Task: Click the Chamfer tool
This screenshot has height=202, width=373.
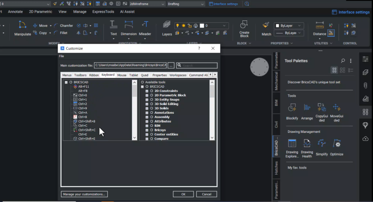Action: pos(63,26)
